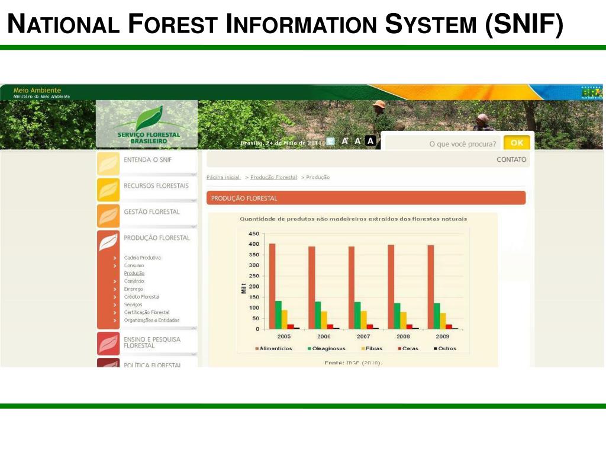Go to the Comércio submenu link
The image size is (606, 455).
pos(134,281)
